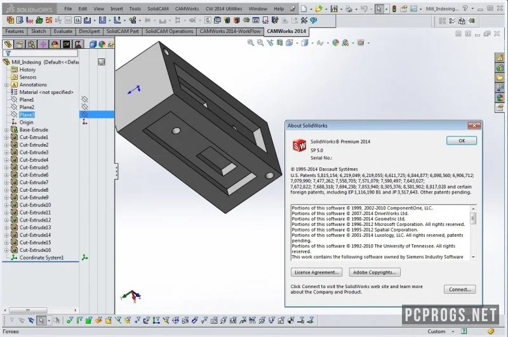Open the New document dropdown arrow

point(311,9)
